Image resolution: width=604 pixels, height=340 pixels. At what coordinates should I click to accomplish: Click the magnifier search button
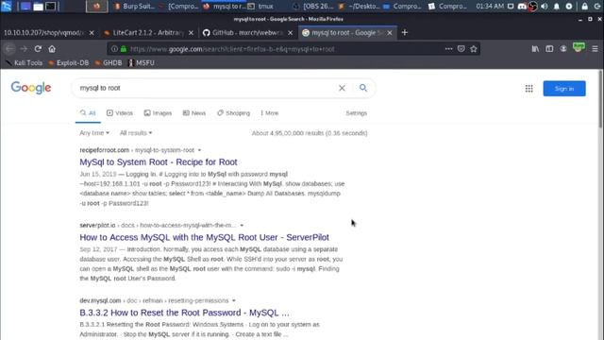(x=362, y=88)
